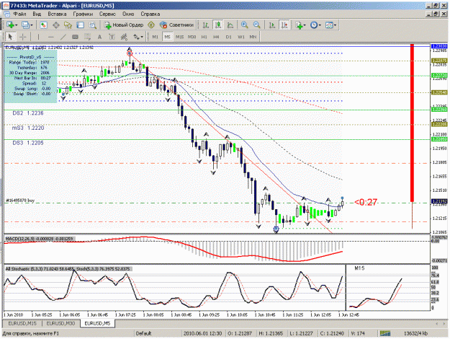Click the connection status bars icon
The width and height of the screenshot is (450, 339).
[x=385, y=333]
